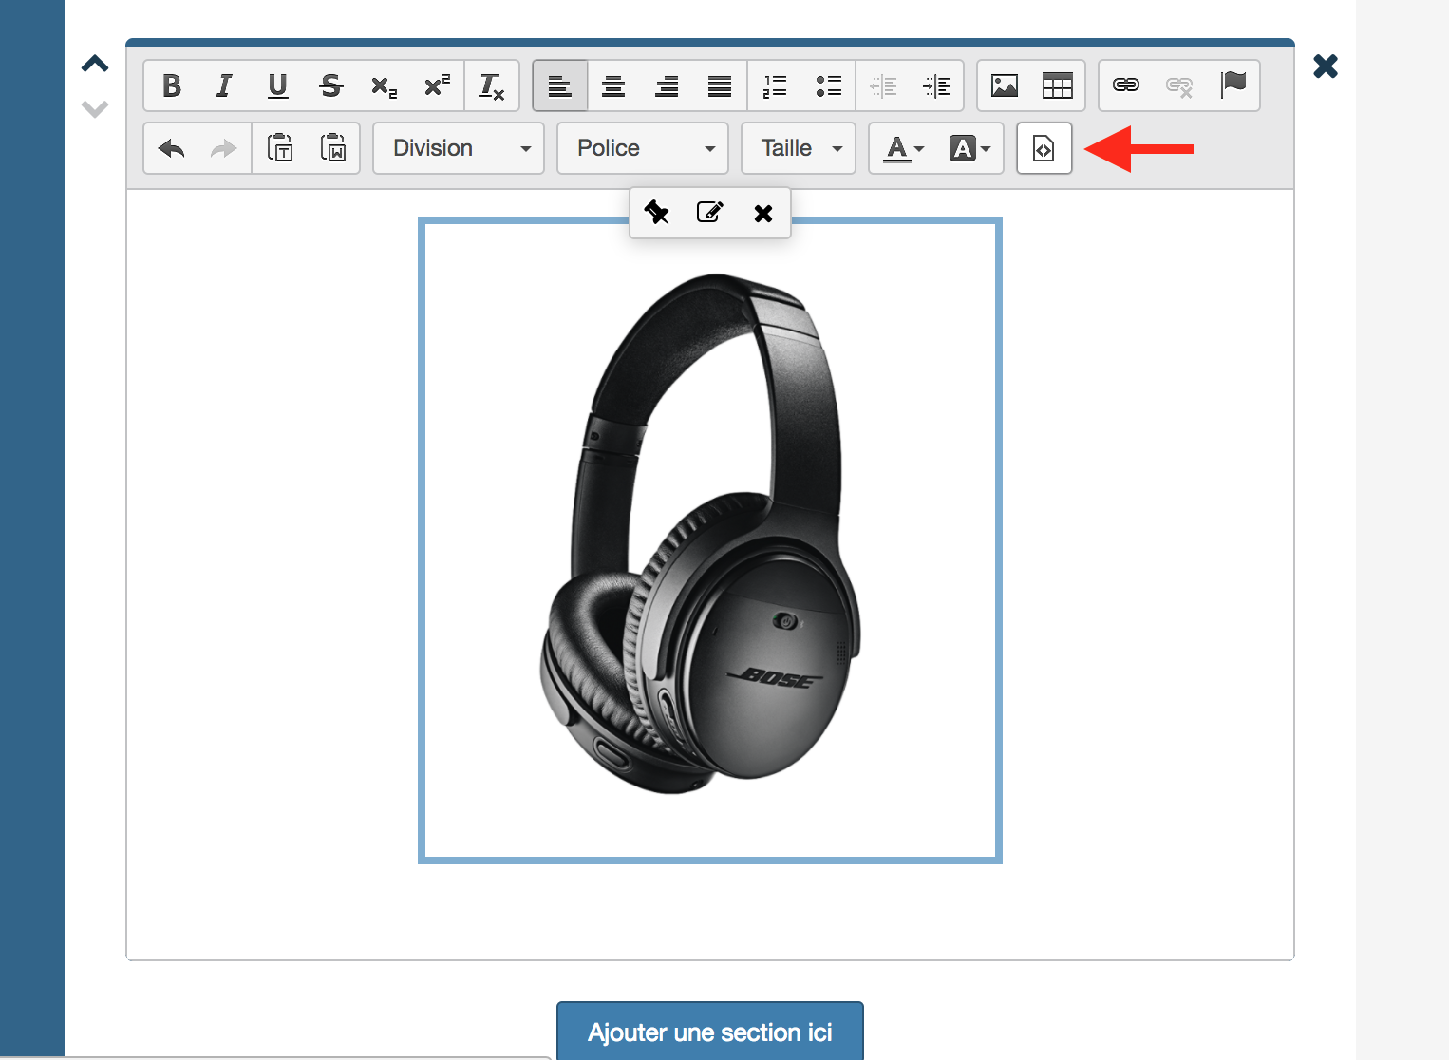Apply strikethrough formatting

(330, 85)
